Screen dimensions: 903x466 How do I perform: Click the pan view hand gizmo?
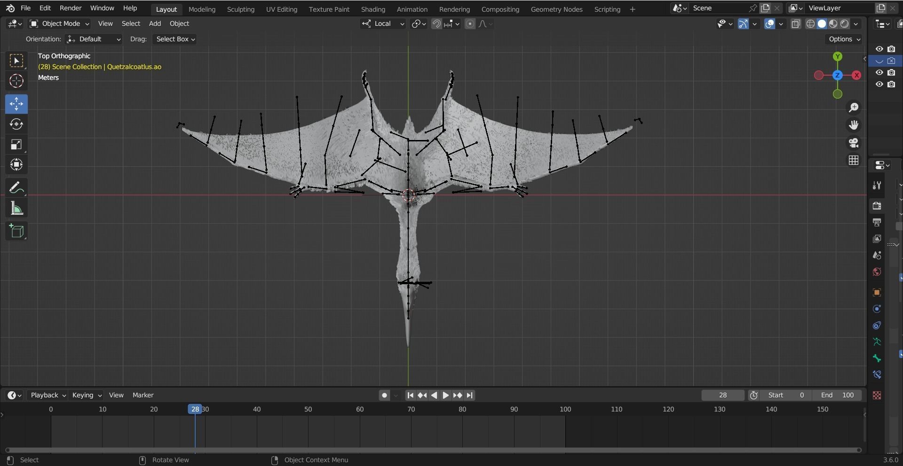click(x=854, y=125)
